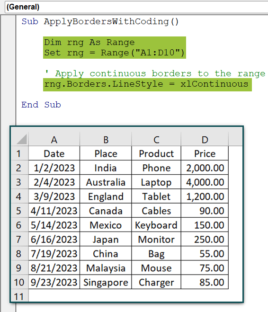Click the 55.00 price cell
The width and height of the screenshot is (268, 312).
click(x=205, y=253)
